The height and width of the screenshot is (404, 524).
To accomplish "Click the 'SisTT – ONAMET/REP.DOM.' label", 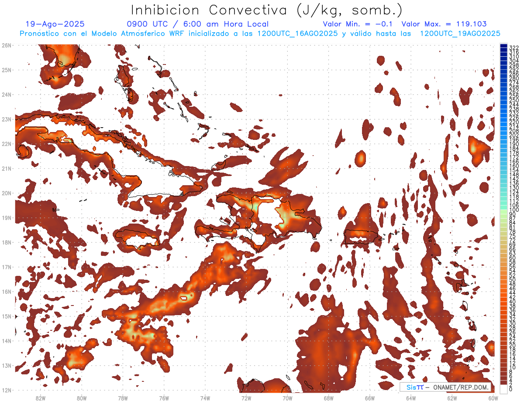I will 446,387.
